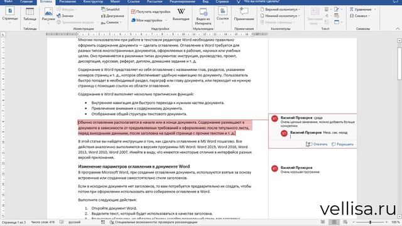Switch to the Справка tab
The width and height of the screenshot is (402, 226).
click(x=222, y=1)
